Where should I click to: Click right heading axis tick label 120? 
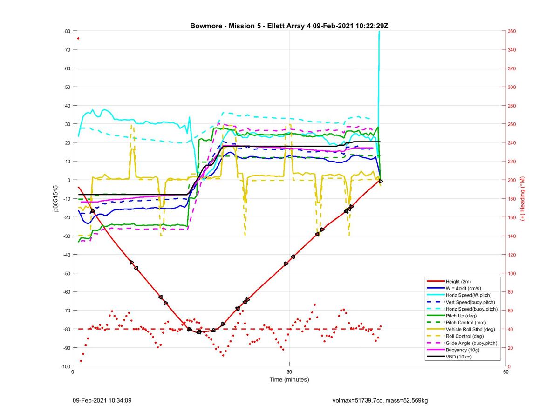[x=512, y=255]
